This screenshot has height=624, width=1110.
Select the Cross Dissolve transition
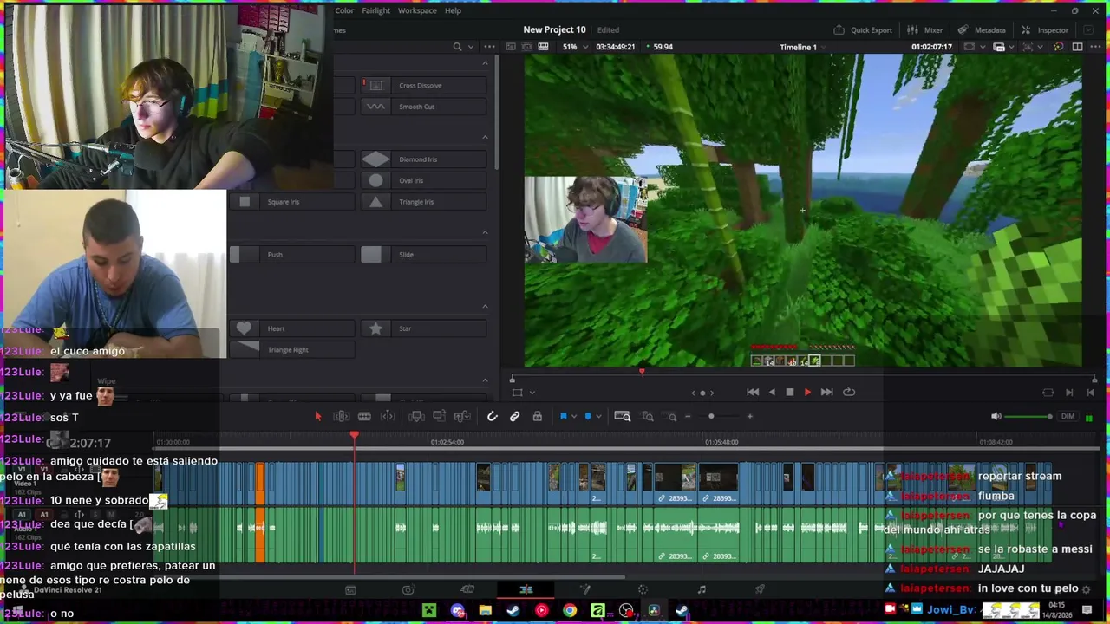423,85
